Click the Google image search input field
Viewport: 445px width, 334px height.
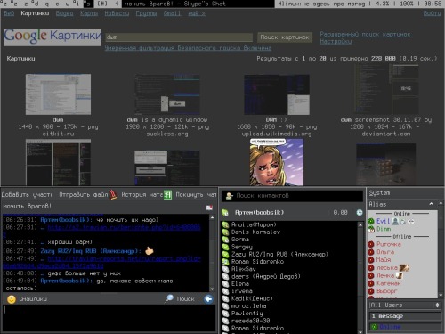(x=179, y=37)
